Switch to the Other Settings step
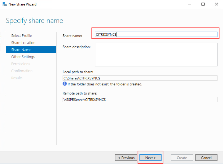This screenshot has height=164, width=223. click(23, 57)
